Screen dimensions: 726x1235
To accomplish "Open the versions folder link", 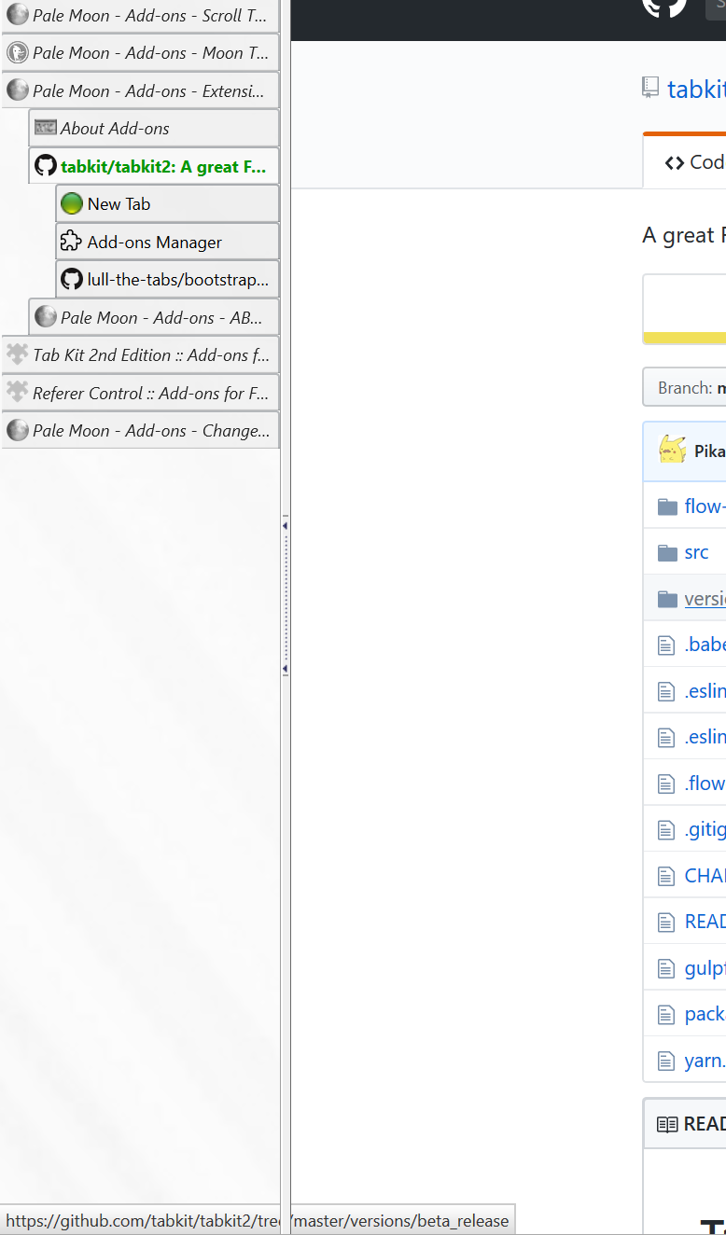I will (x=705, y=599).
